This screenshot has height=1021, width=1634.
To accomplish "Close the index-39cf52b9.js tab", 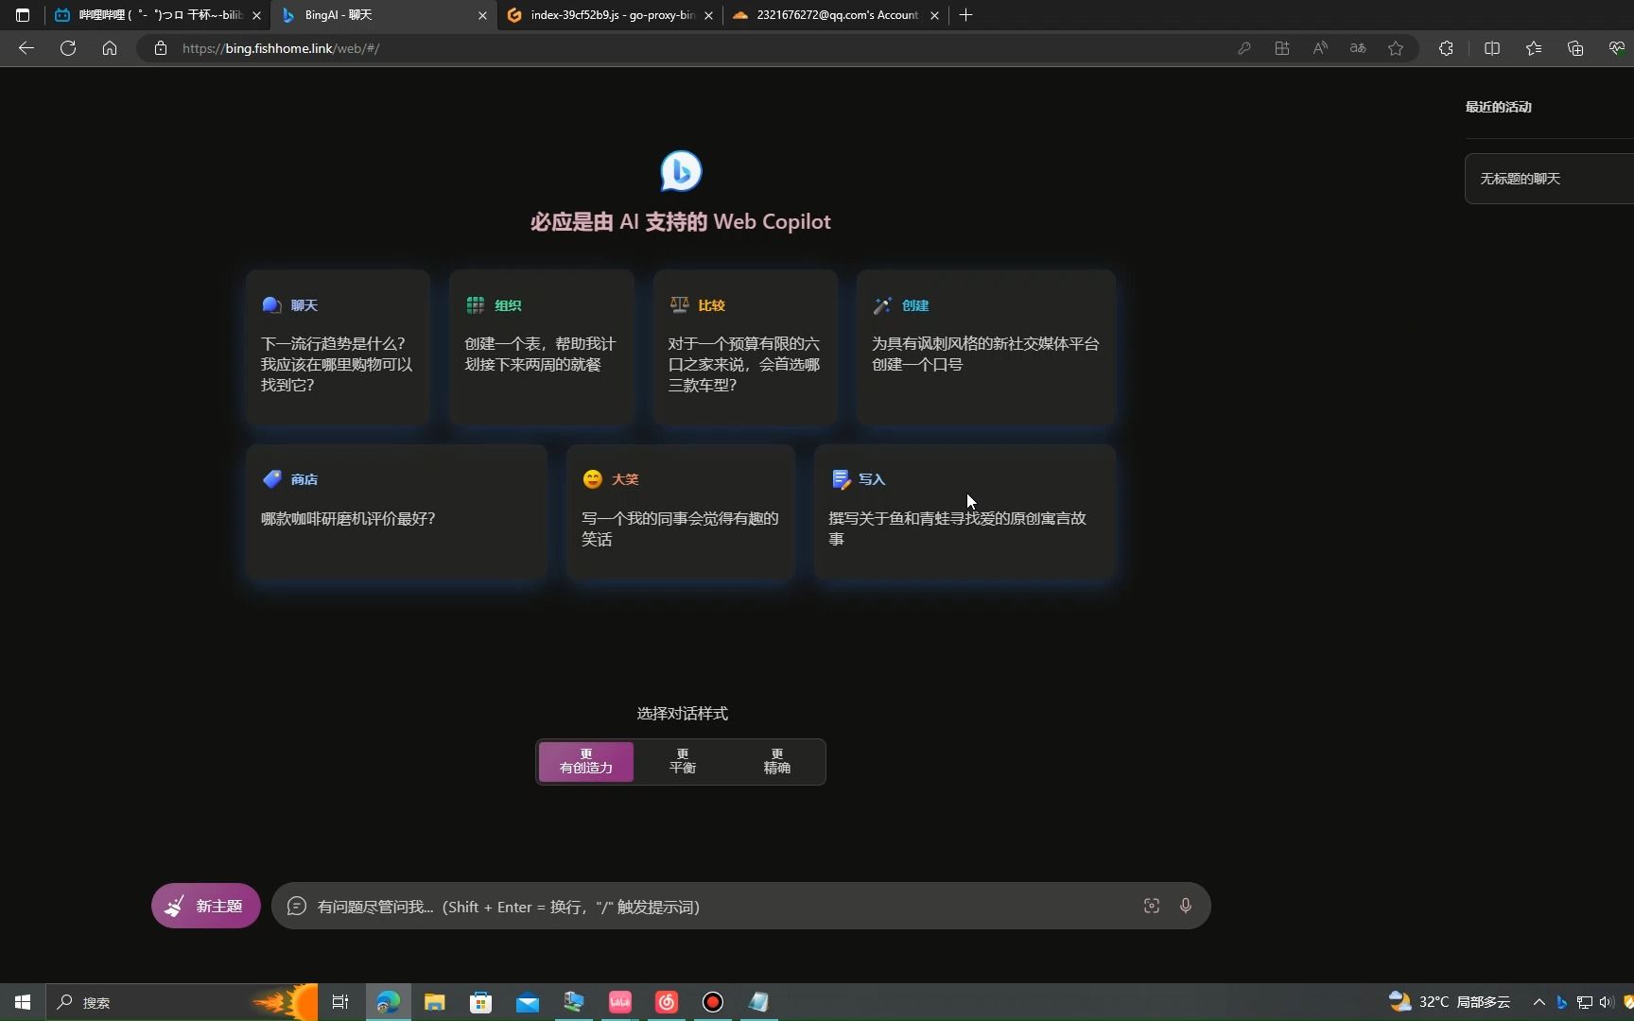I will point(708,15).
